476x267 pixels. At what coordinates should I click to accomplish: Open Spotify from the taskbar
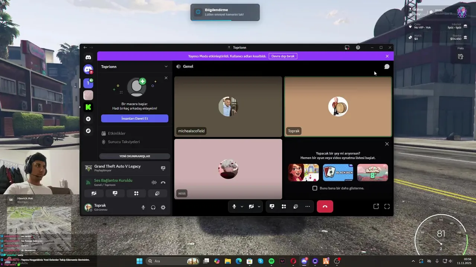[x=271, y=261]
